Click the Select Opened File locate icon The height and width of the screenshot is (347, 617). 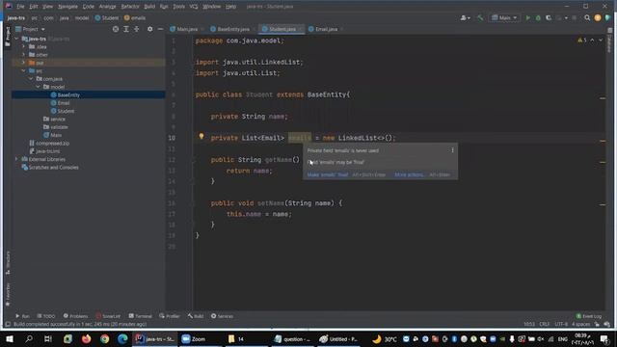(x=116, y=29)
